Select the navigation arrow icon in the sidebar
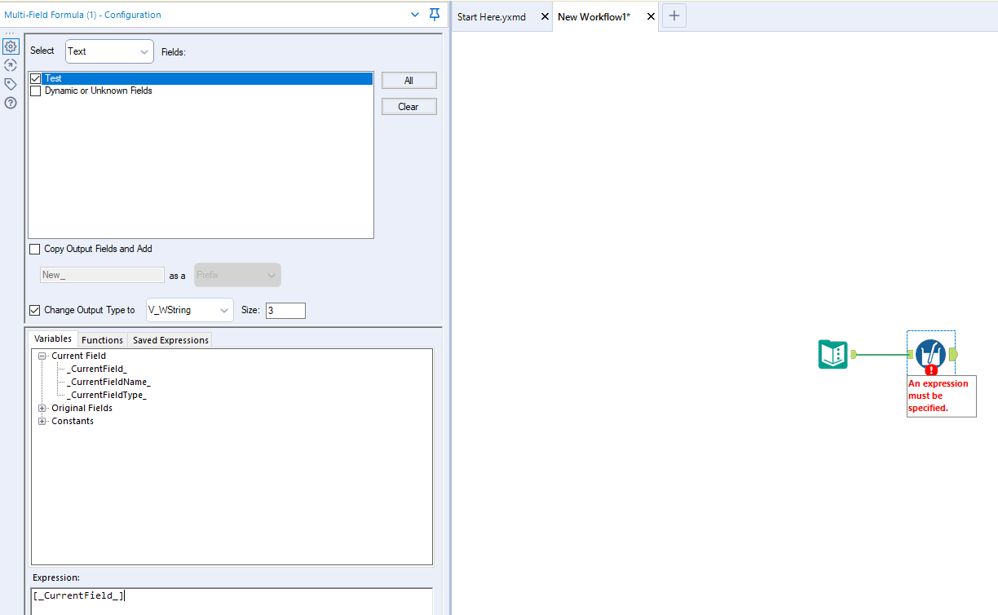 [11, 65]
